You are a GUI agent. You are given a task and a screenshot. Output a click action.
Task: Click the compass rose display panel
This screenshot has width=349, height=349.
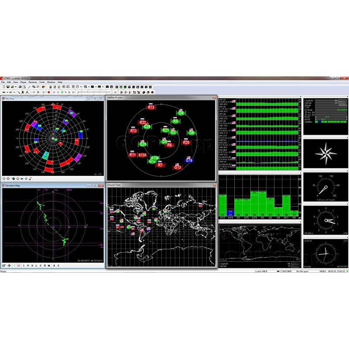point(325,153)
